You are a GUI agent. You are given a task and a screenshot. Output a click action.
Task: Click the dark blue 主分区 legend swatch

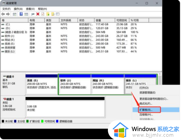15,121
